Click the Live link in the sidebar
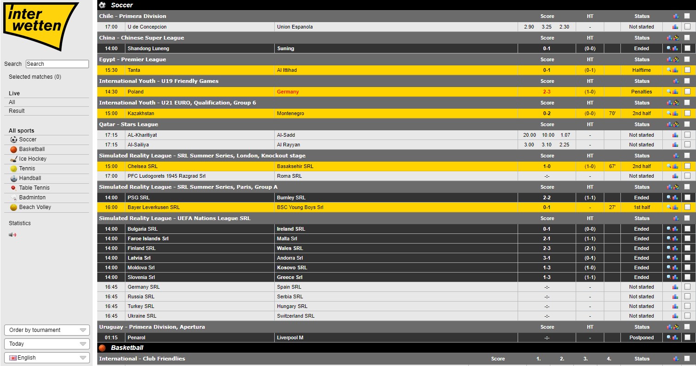This screenshot has width=696, height=366. 14,93
